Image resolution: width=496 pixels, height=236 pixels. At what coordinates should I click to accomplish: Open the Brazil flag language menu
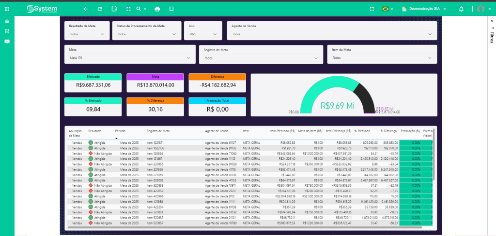pyautogui.click(x=387, y=9)
